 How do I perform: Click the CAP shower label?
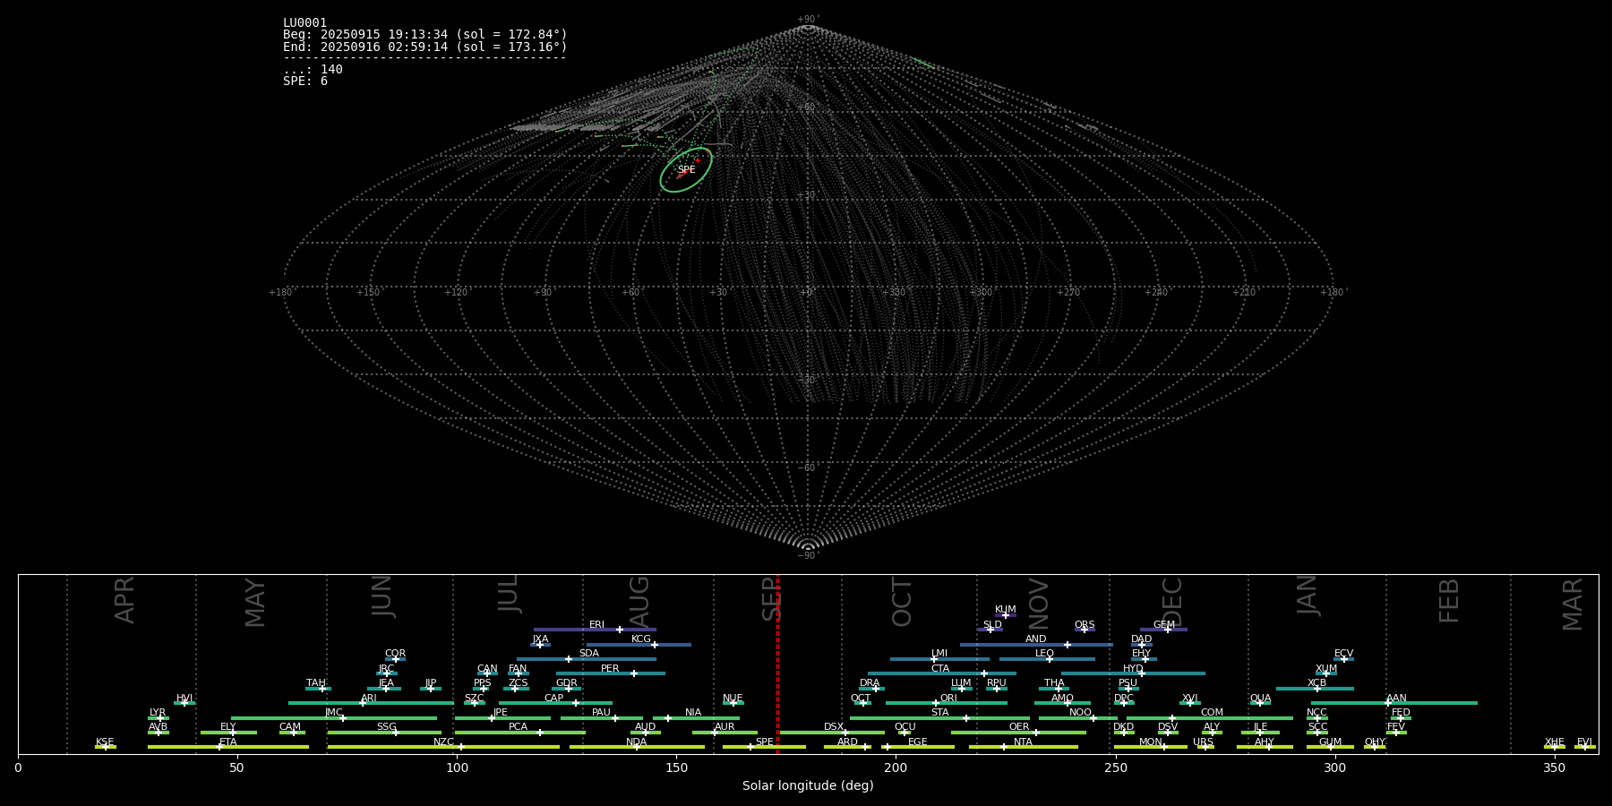(554, 698)
